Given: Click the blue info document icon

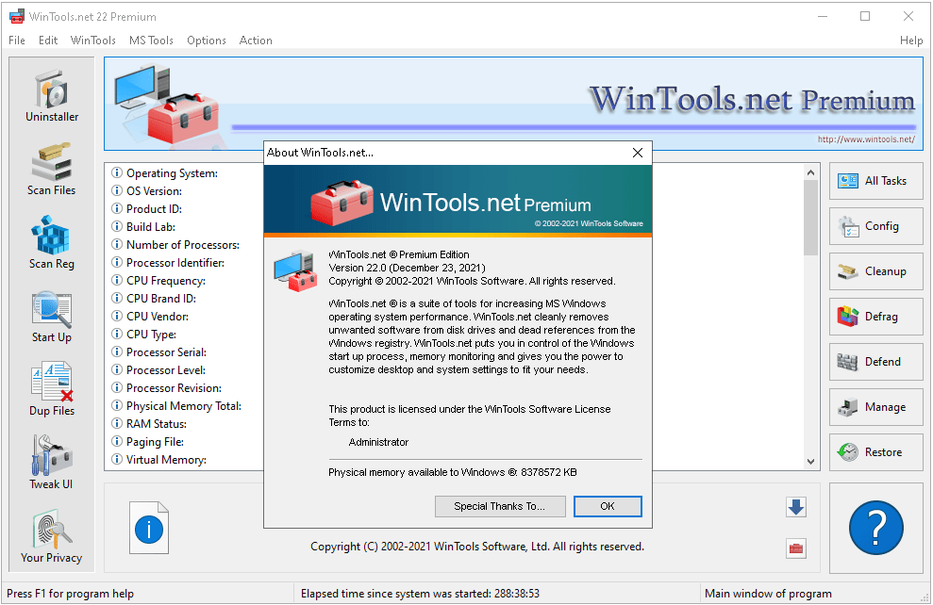Looking at the screenshot, I should pyautogui.click(x=149, y=528).
